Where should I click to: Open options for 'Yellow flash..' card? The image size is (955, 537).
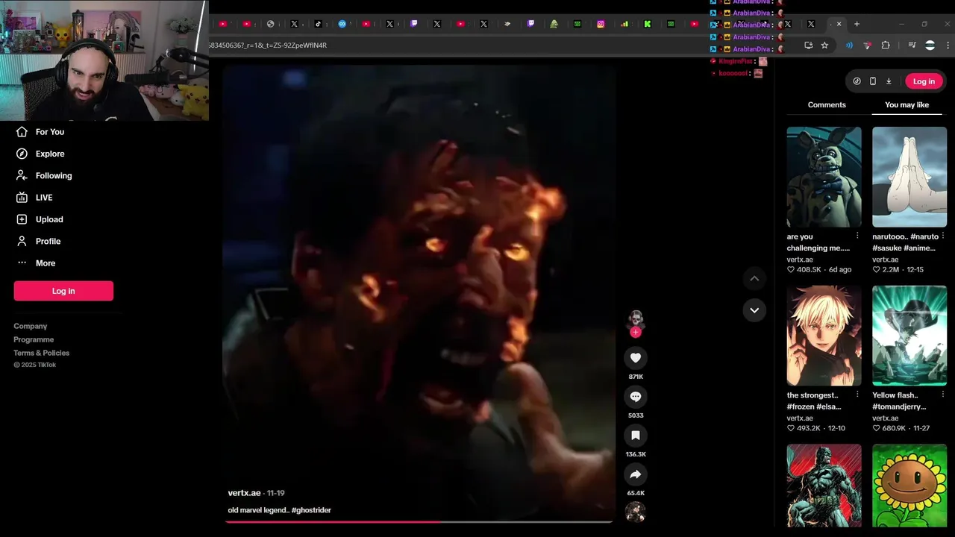[x=943, y=395]
